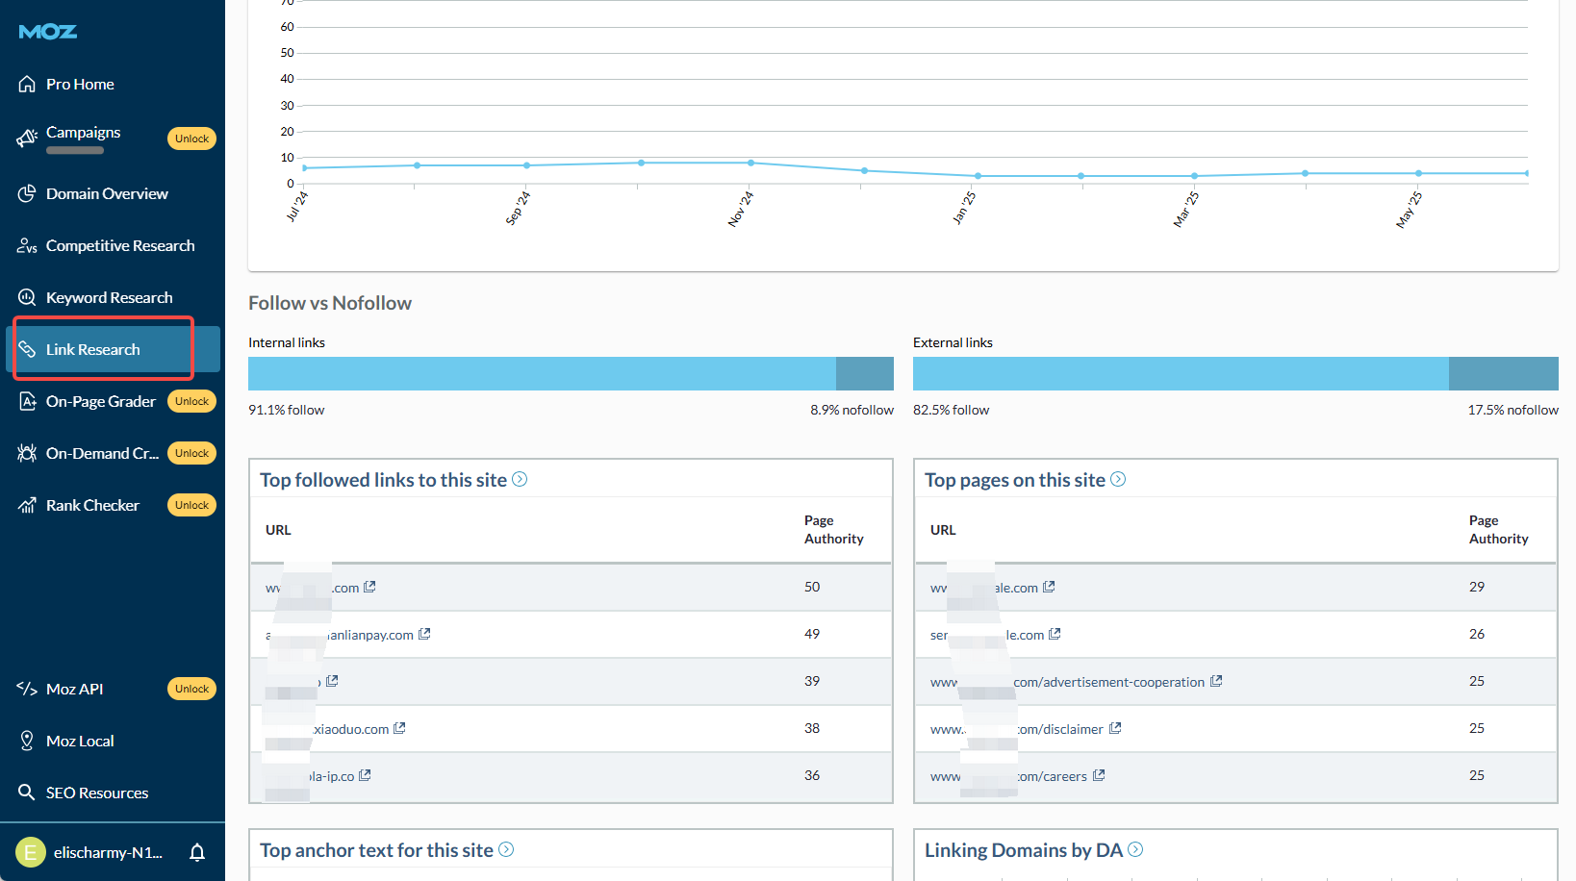Viewport: 1576px width, 881px height.
Task: Select the Link Research tool
Action: [x=93, y=349]
